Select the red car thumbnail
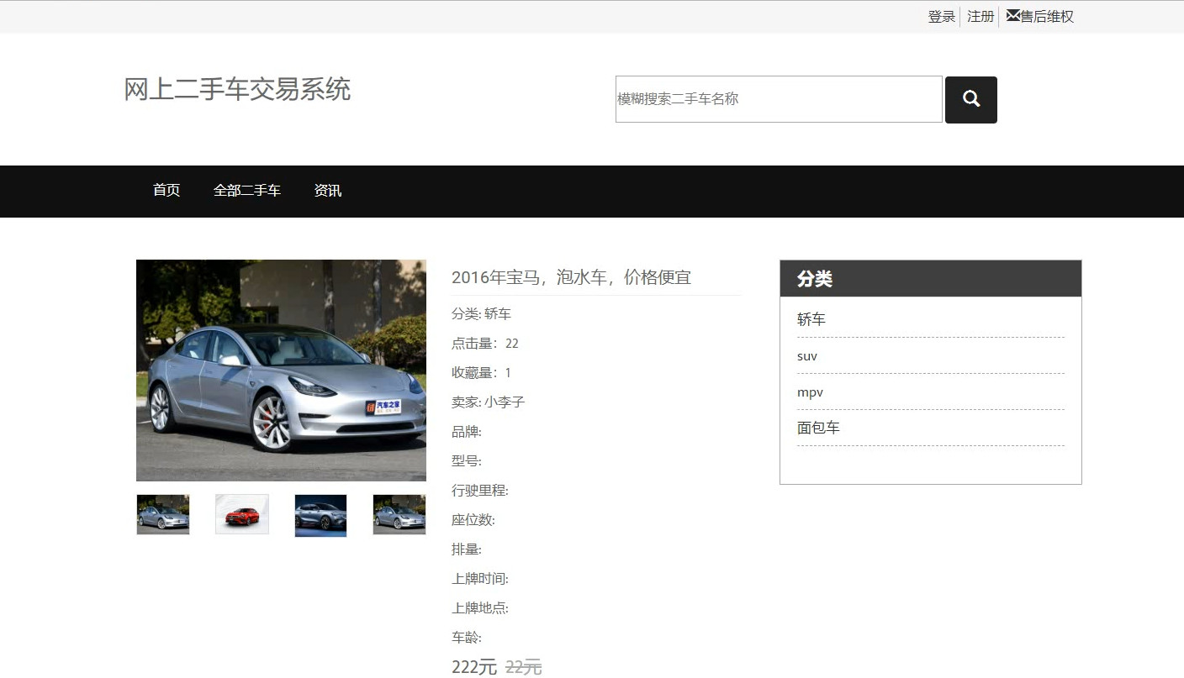Screen dimensions: 1184x678 (242, 514)
